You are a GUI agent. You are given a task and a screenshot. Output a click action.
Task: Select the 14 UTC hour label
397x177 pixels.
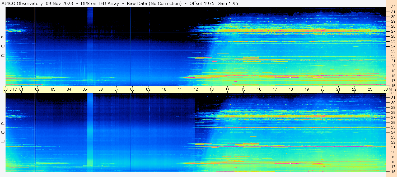(x=227, y=89)
